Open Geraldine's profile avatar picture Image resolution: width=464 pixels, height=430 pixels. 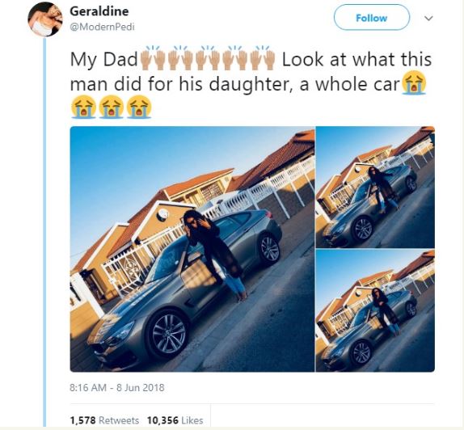point(45,19)
